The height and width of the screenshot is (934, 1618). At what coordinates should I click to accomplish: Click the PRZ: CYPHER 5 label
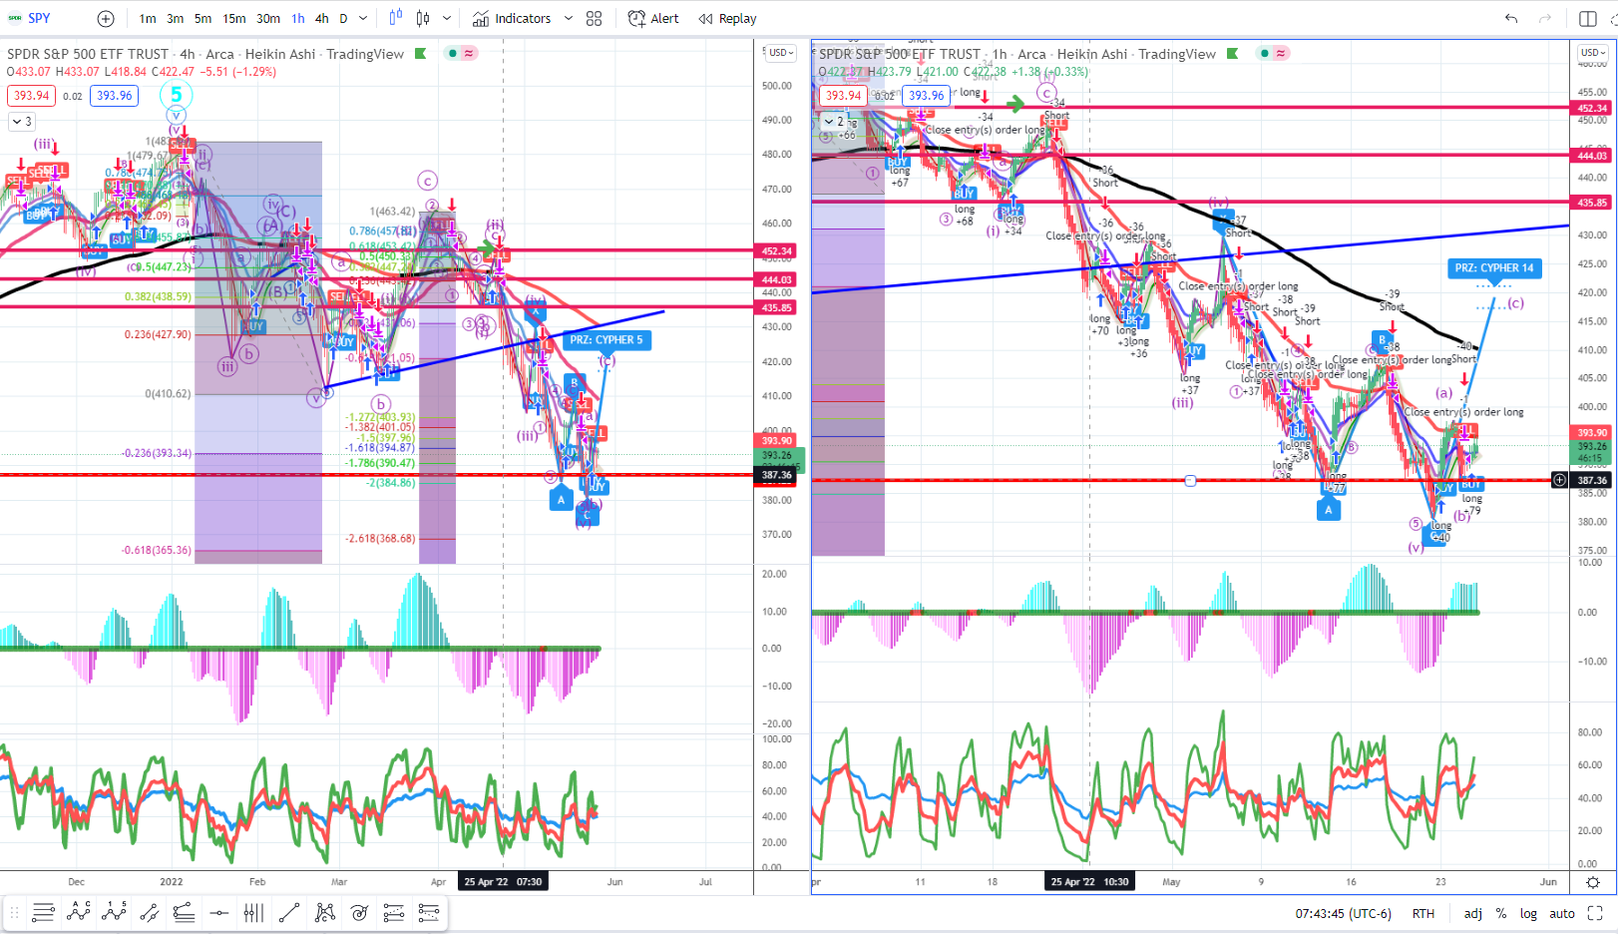tap(607, 340)
